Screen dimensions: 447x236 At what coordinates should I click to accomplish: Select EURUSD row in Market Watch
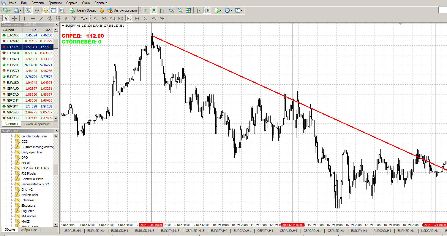click(x=27, y=83)
